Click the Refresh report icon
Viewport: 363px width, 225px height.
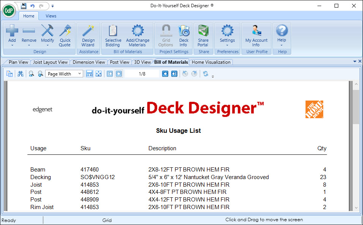pyautogui.click(x=205, y=74)
